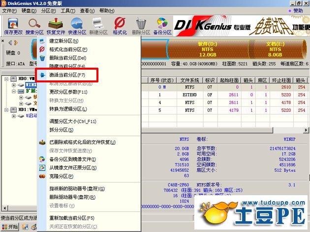Click tree panel scrollbar left arrow

(x=5, y=208)
